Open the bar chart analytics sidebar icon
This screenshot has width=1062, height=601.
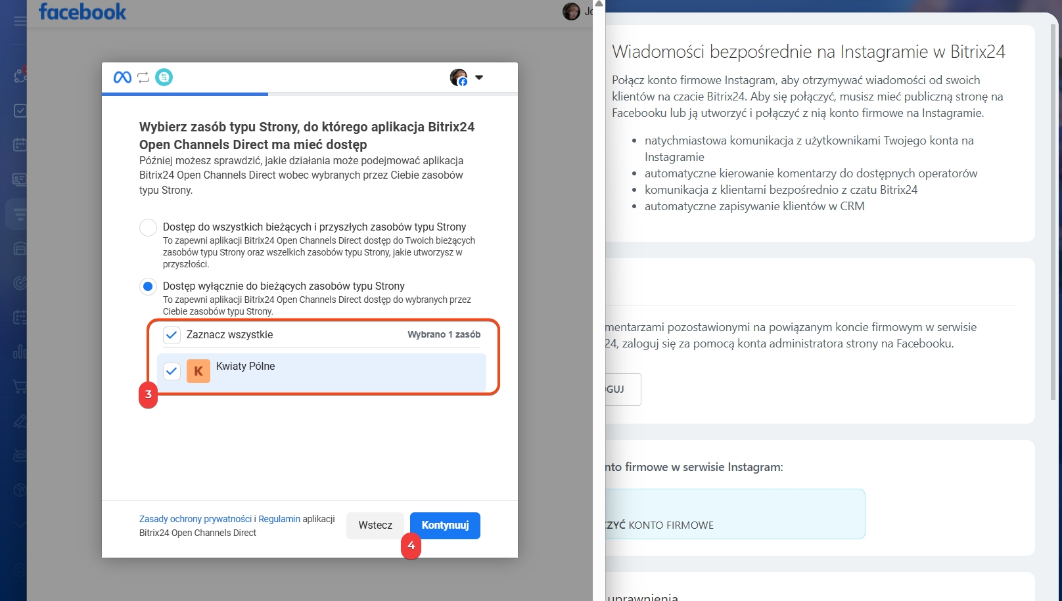[x=20, y=352]
